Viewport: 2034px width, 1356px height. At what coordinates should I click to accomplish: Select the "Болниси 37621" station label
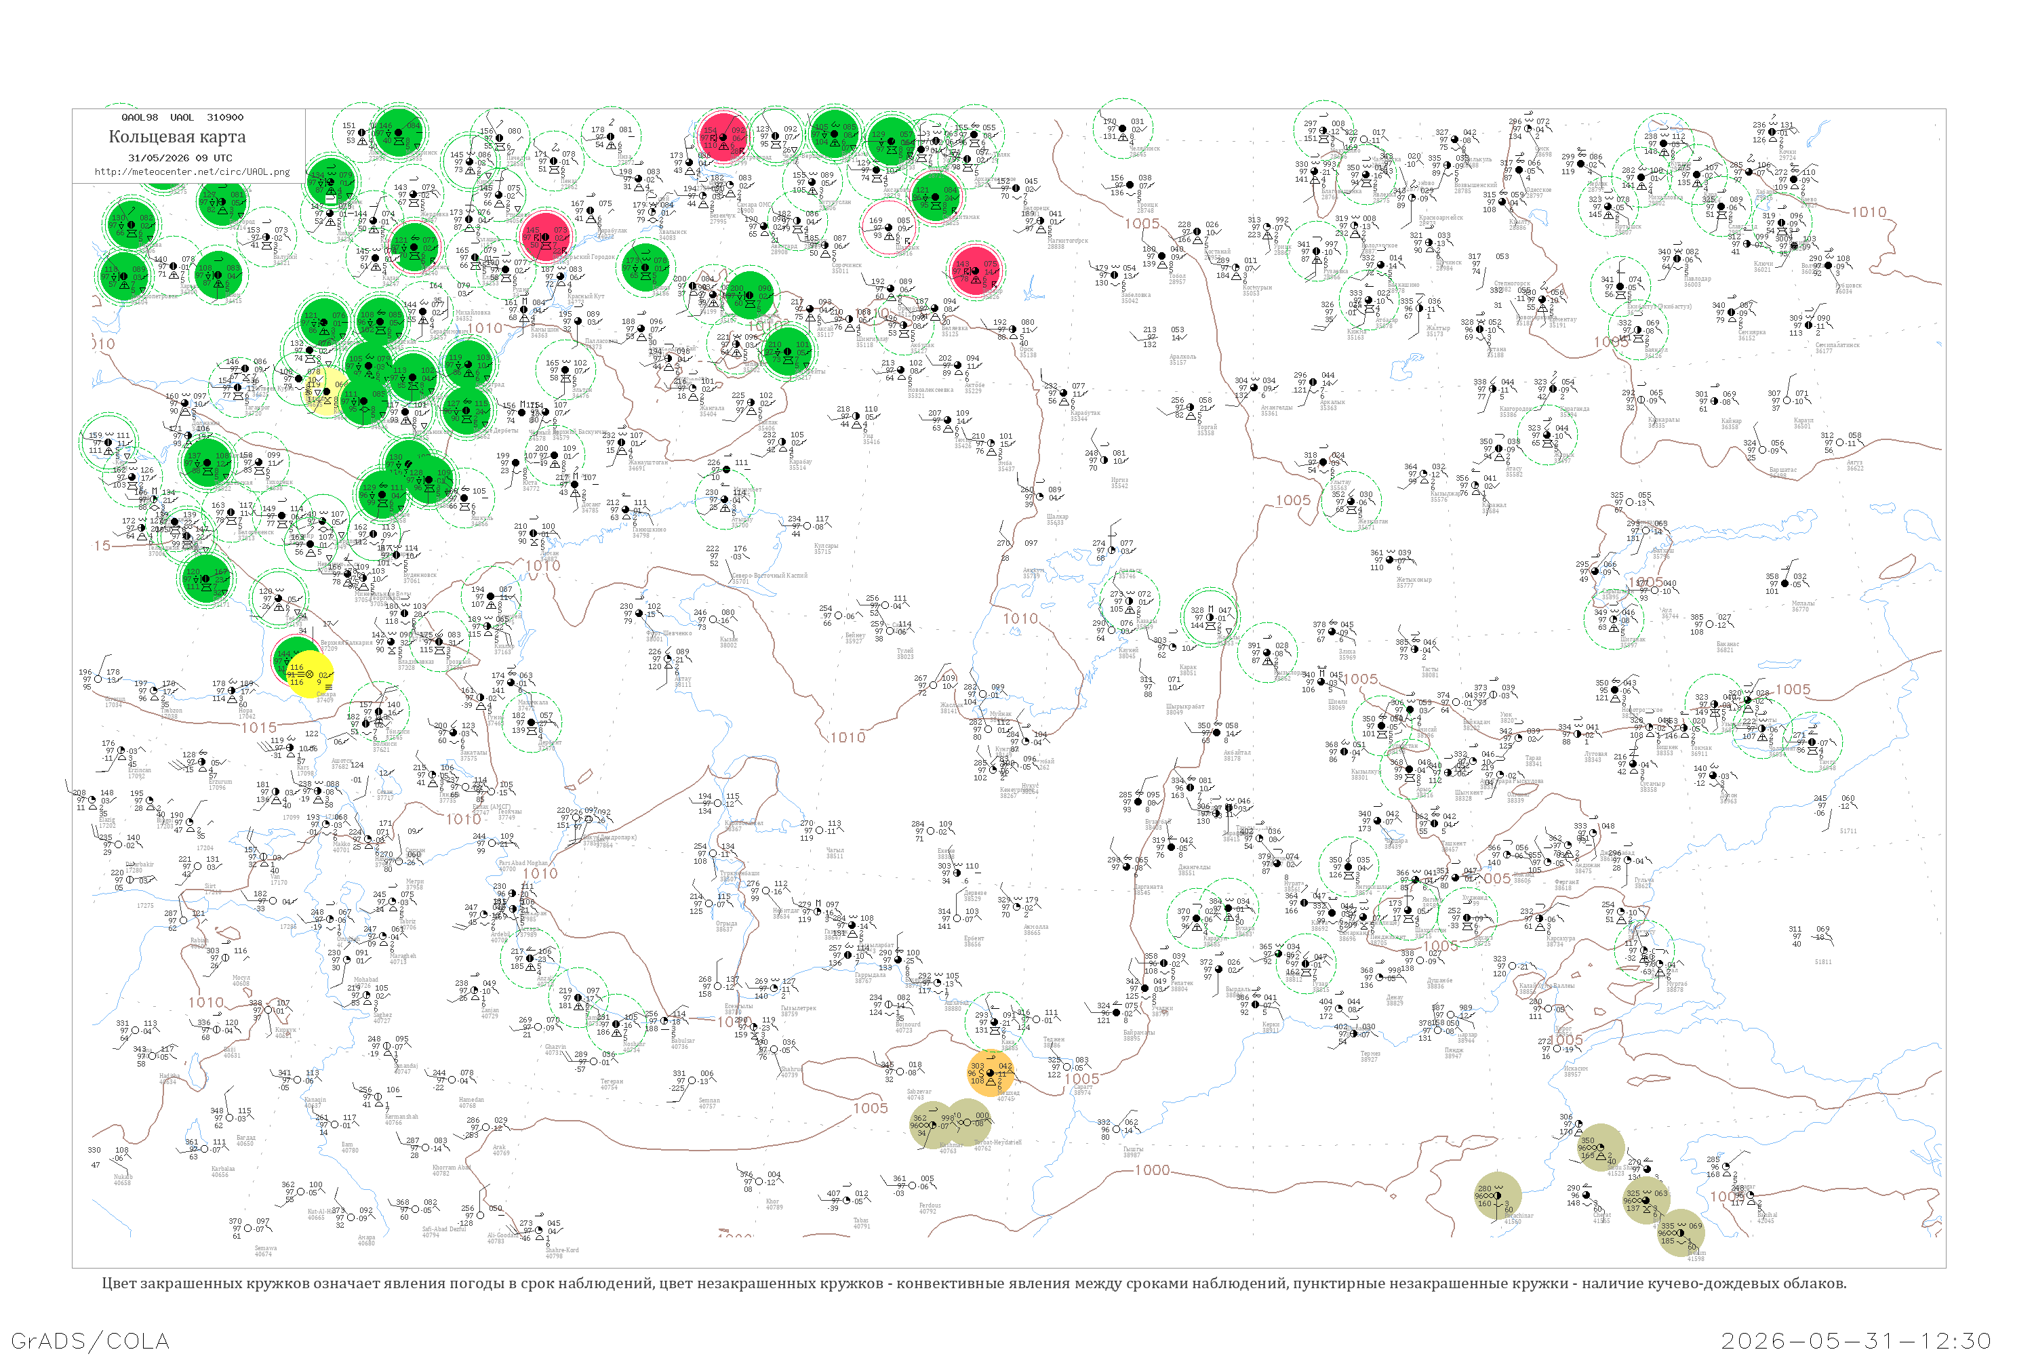[384, 746]
